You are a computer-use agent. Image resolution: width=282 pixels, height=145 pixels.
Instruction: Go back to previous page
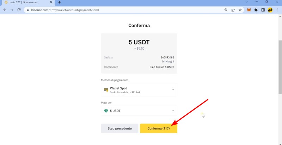click(5, 10)
